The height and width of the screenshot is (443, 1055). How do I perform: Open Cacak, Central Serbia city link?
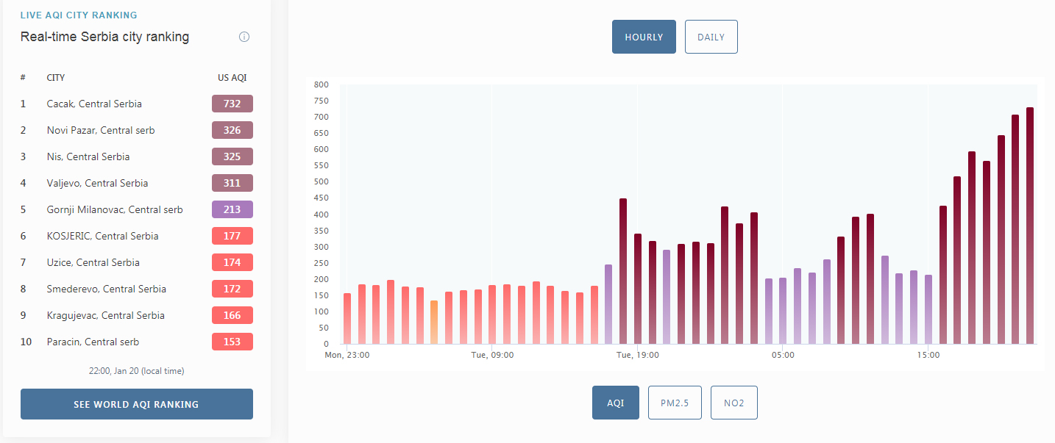point(94,104)
